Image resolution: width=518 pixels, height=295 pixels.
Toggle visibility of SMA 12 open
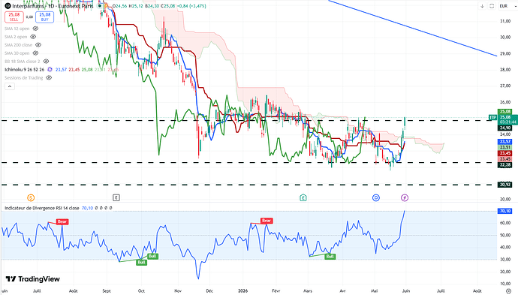[35, 29]
